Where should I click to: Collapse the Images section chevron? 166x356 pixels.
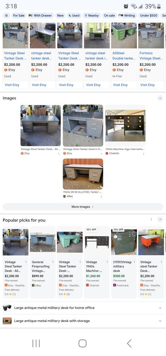[160, 98]
